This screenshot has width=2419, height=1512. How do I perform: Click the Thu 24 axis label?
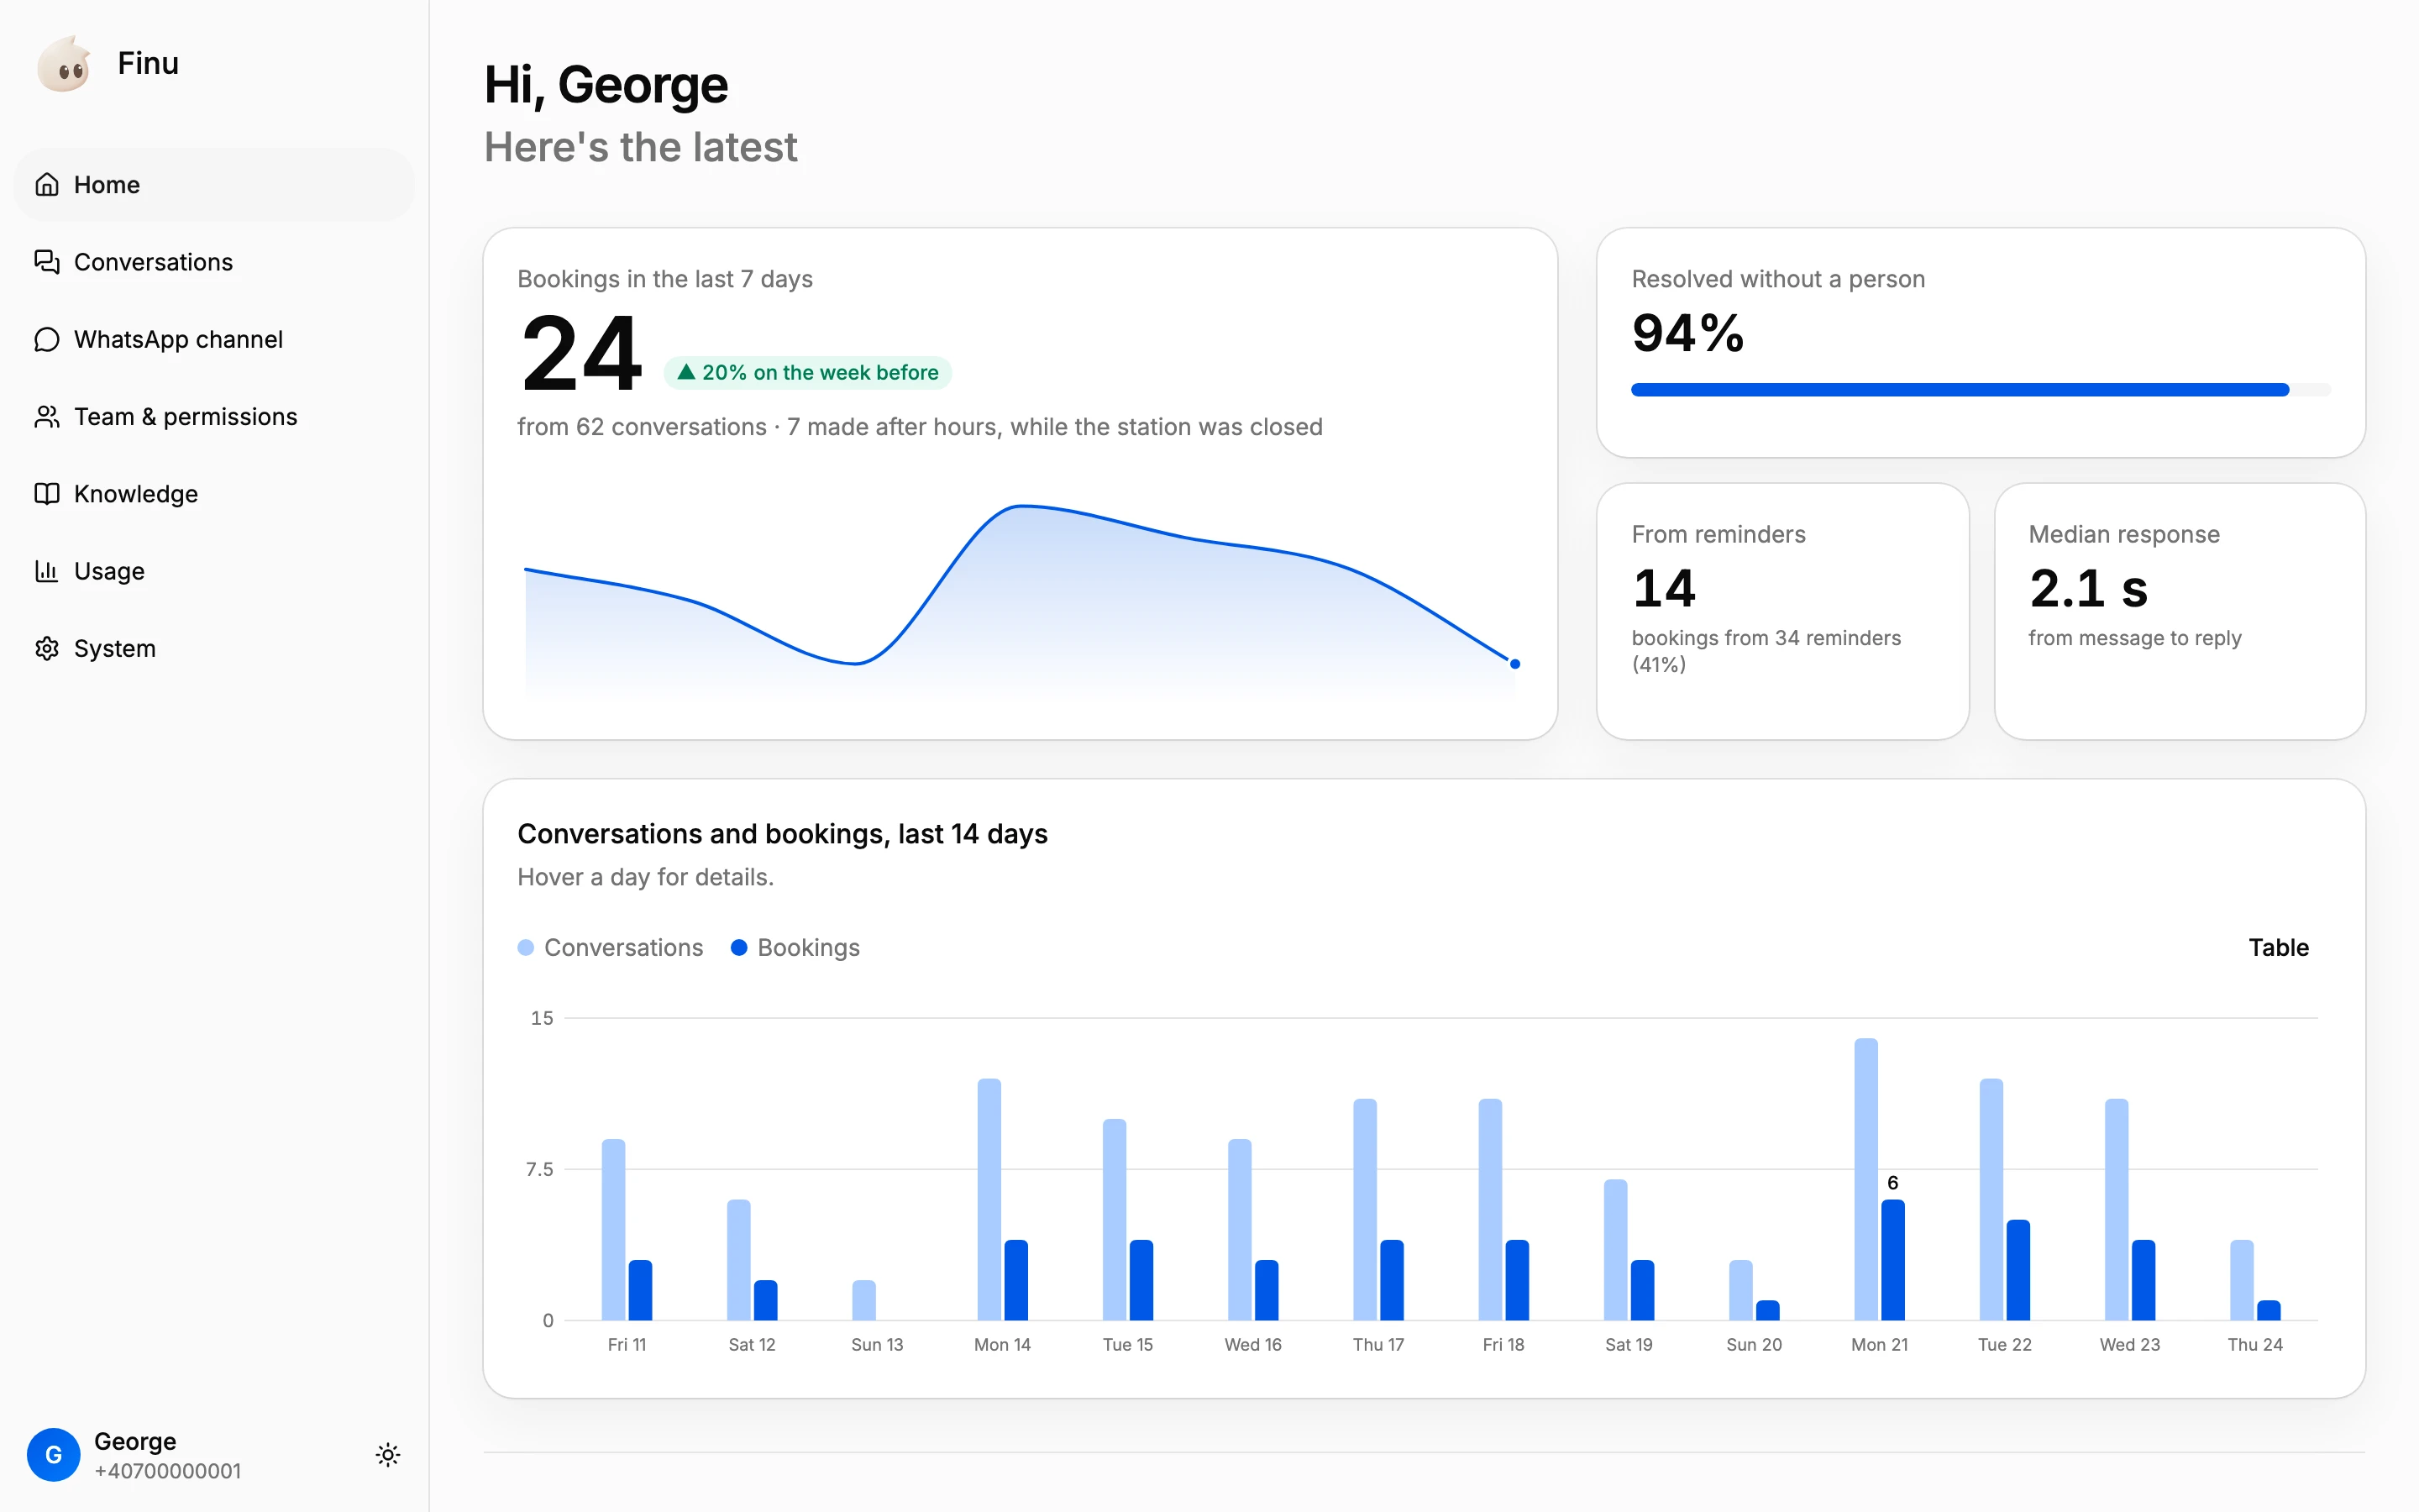coord(2254,1345)
